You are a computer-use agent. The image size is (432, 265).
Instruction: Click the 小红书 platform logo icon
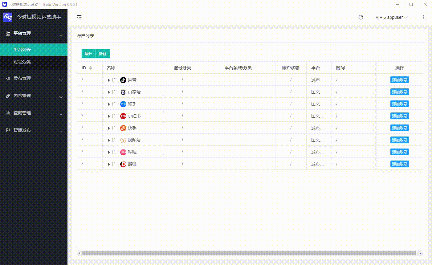tap(123, 116)
